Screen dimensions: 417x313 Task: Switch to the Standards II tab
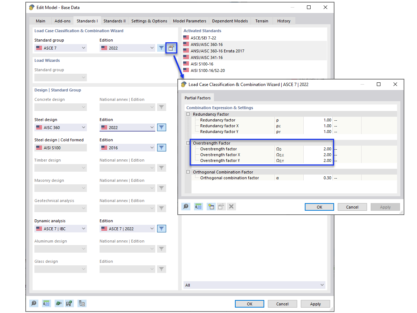pyautogui.click(x=114, y=21)
